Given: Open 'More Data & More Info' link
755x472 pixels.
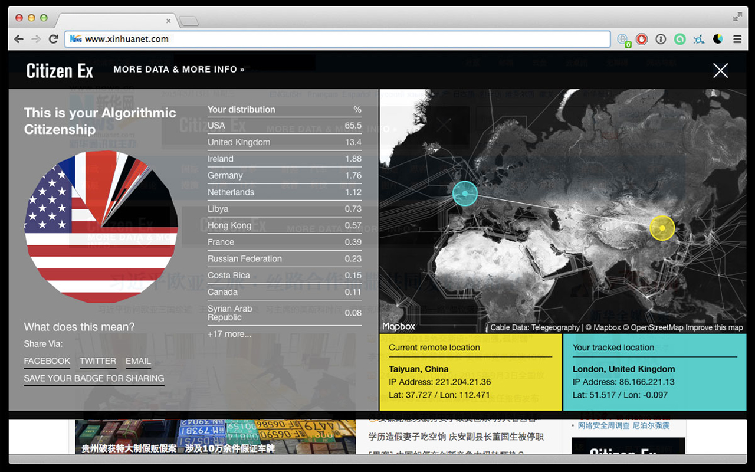Looking at the screenshot, I should click(179, 69).
